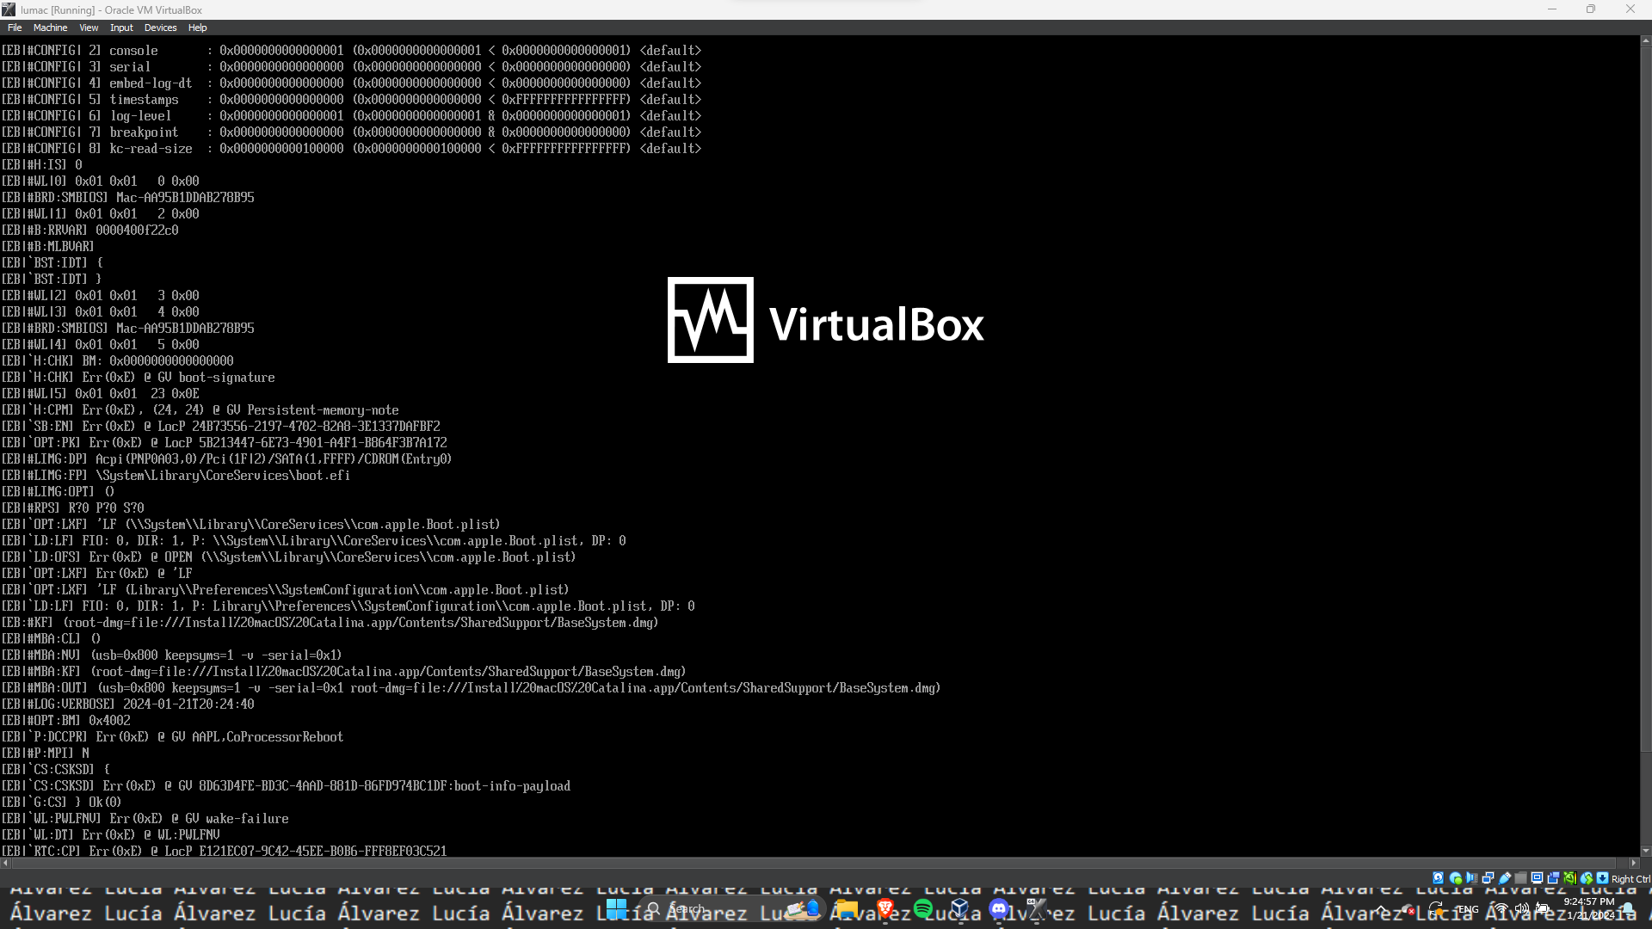
Task: Open the display status icon
Action: (1537, 878)
